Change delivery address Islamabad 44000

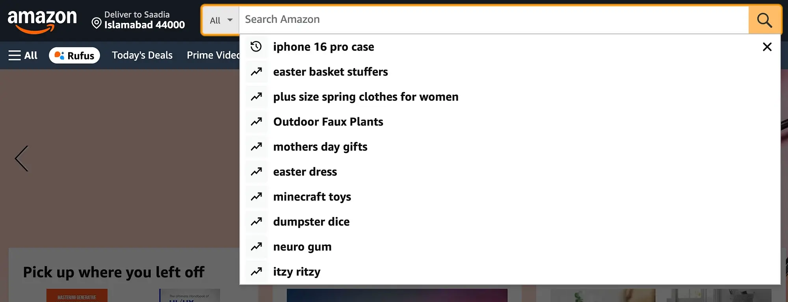pyautogui.click(x=144, y=25)
